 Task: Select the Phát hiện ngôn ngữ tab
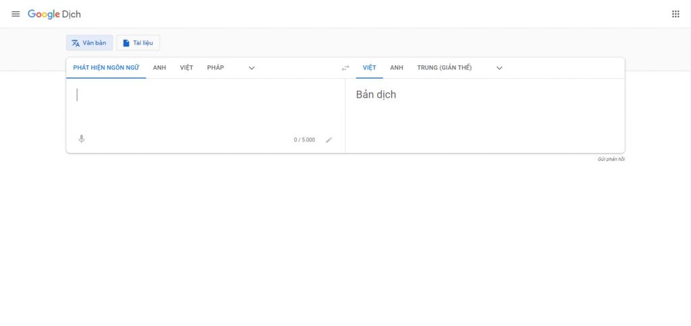pyautogui.click(x=106, y=68)
